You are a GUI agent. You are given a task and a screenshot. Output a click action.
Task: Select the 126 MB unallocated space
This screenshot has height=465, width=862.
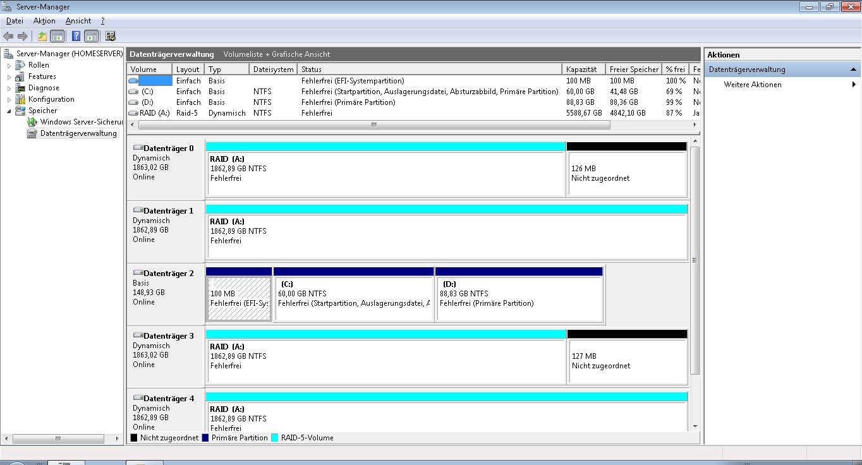coord(627,169)
